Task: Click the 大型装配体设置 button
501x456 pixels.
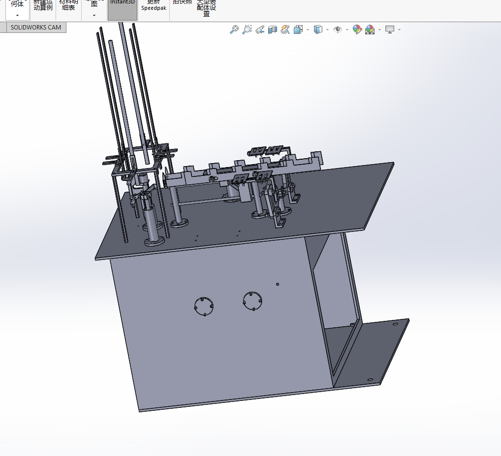Action: pyautogui.click(x=206, y=9)
